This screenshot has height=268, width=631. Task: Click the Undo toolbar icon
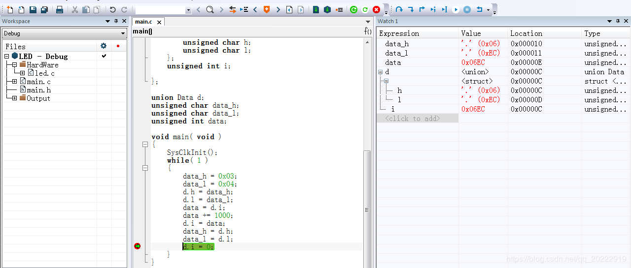click(113, 10)
